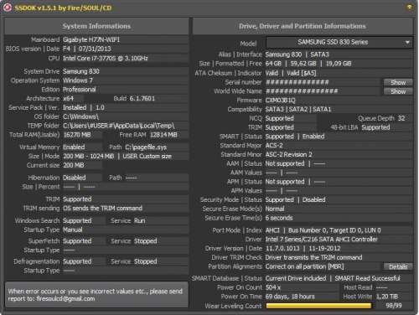Select the Port Mode AHCI value
419x315 pixels.
pyautogui.click(x=272, y=230)
